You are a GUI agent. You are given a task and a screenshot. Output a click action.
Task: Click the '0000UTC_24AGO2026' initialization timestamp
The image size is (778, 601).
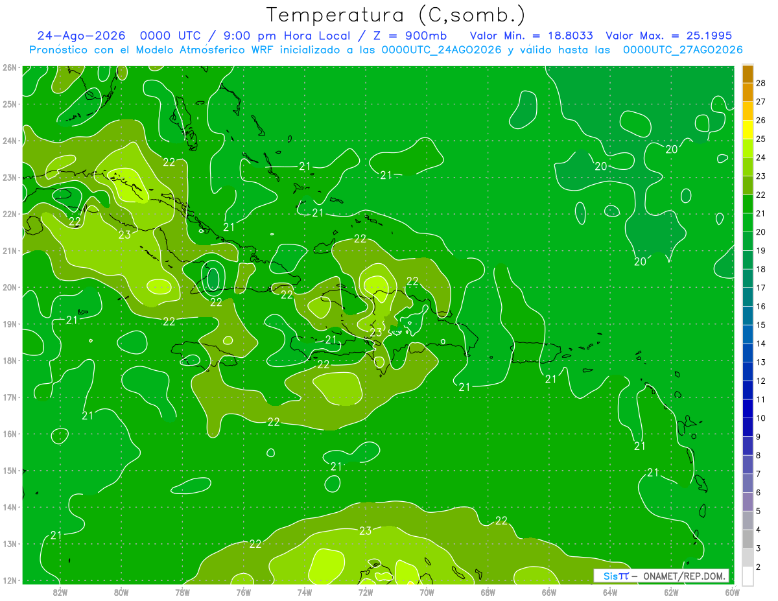442,50
